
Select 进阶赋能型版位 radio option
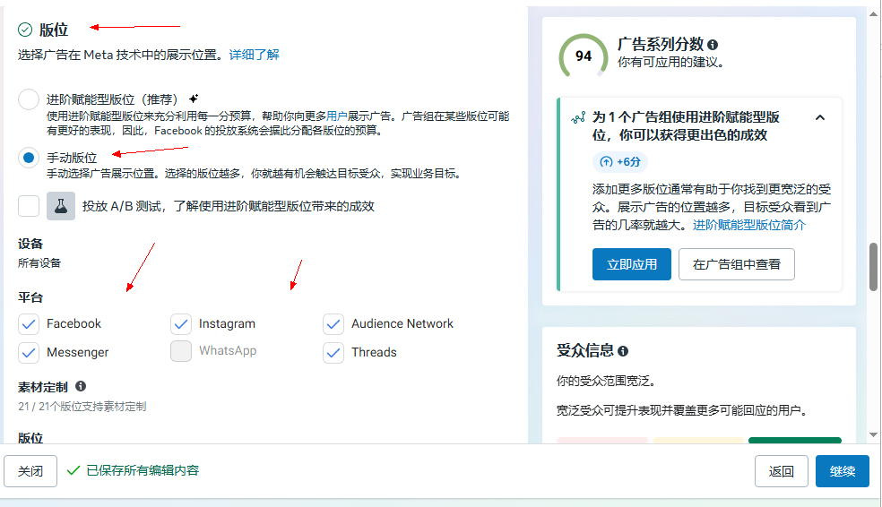coord(29,99)
